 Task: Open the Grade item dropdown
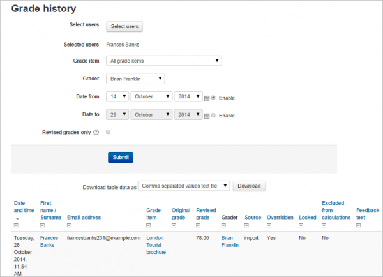(163, 61)
